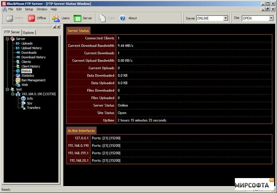Screen dimensions: 277x193
Task: Click the red go Offline icon
Action: (31, 18)
